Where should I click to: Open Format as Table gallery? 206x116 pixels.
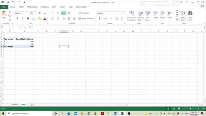[x=140, y=16]
